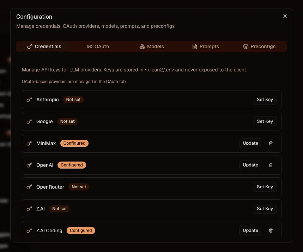Click the key icon beside OpenAI

[29, 165]
